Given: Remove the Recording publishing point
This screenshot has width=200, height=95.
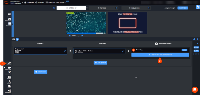Looking at the screenshot, I should tap(134, 50).
